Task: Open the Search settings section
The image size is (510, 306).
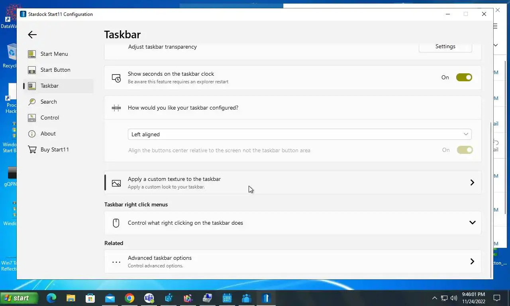Action: pyautogui.click(x=59, y=102)
